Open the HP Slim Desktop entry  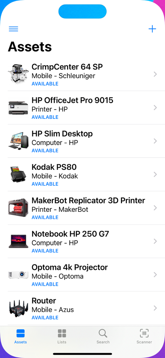pyautogui.click(x=86, y=141)
